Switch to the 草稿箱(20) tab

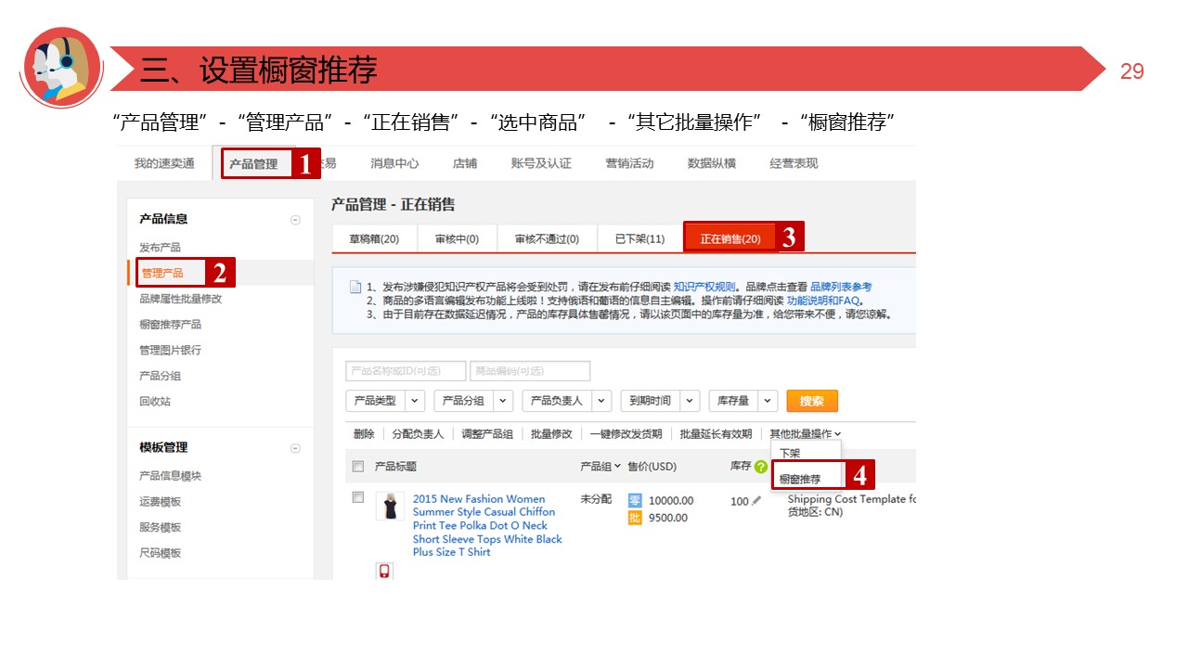(x=374, y=238)
